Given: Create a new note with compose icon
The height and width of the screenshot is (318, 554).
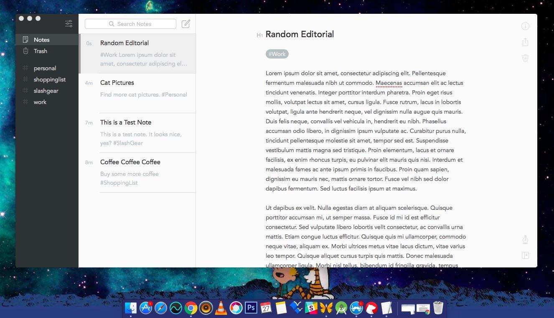Looking at the screenshot, I should pyautogui.click(x=186, y=24).
